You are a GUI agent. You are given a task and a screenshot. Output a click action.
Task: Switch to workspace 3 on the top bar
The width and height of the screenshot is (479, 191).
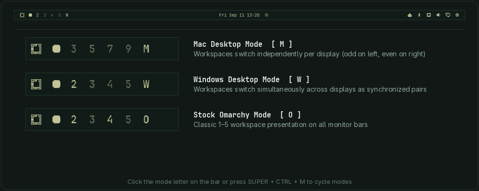(45, 15)
